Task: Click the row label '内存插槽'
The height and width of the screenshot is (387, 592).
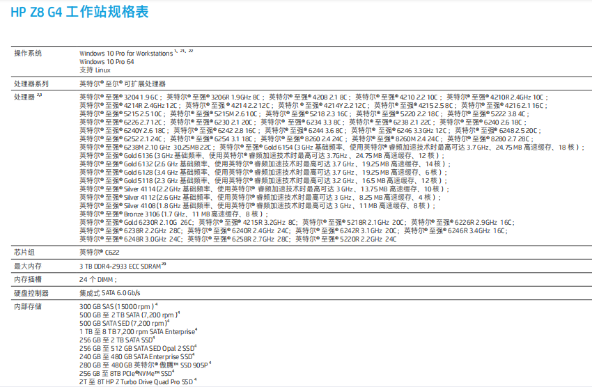Action: coord(28,280)
